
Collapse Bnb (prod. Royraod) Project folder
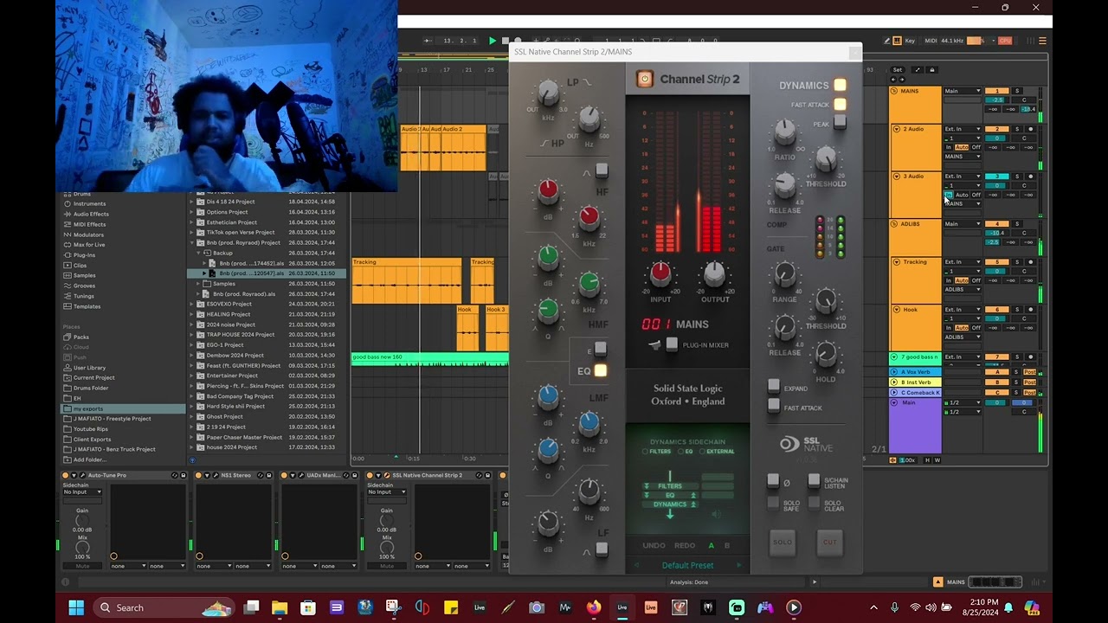[193, 242]
